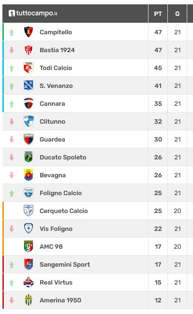Image resolution: width=193 pixels, height=314 pixels.
Task: Click the Bastia 1924 team crest
Action: (29, 50)
